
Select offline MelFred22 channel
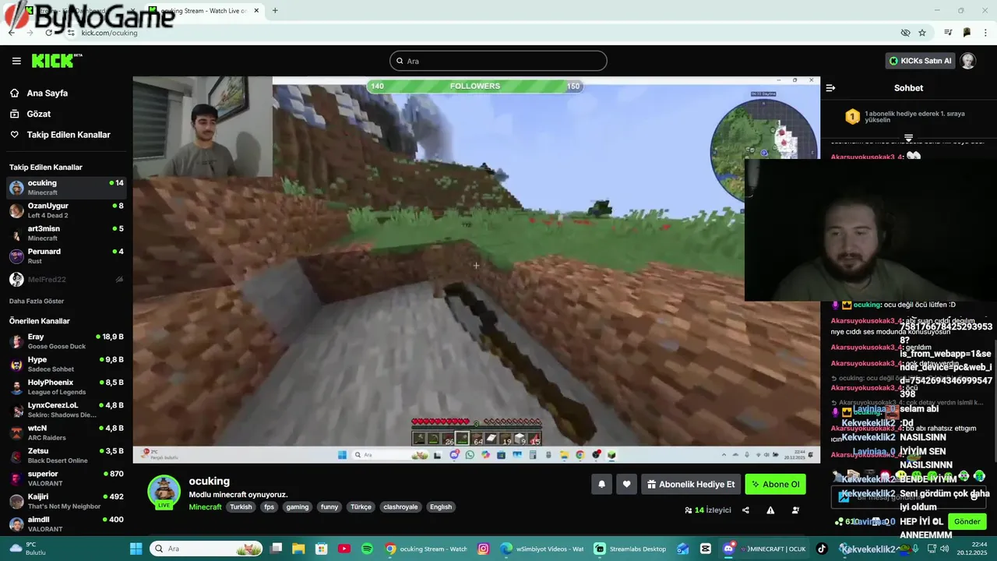click(x=66, y=279)
